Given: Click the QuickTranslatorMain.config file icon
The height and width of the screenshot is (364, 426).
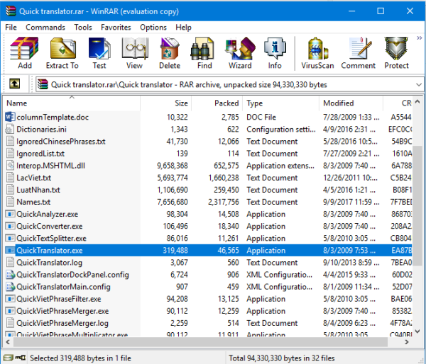Looking at the screenshot, I should pyautogui.click(x=10, y=287).
